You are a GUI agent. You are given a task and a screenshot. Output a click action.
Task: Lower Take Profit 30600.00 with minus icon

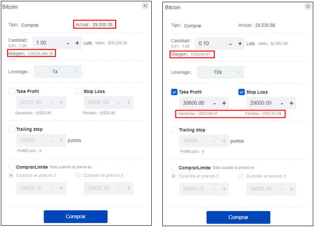[x=214, y=103]
